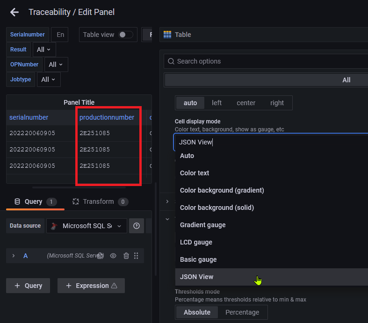Screen dimensions: 368x323
Task: Expand the collapsed options section chevron
Action: point(167,201)
